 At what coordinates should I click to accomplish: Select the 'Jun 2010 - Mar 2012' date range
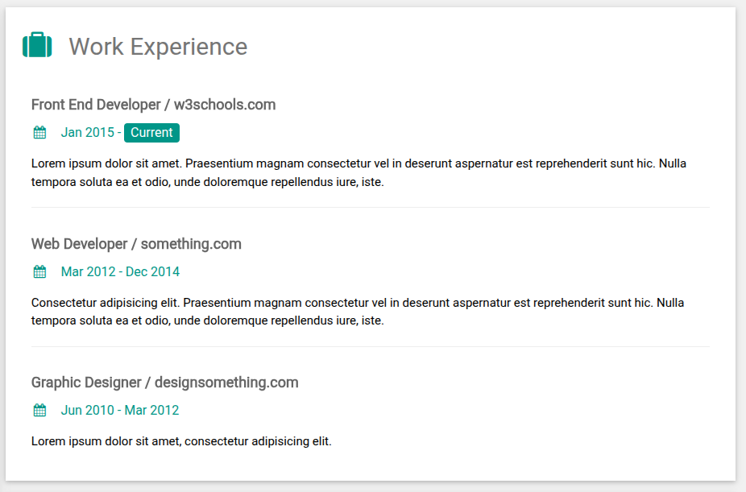click(x=120, y=411)
